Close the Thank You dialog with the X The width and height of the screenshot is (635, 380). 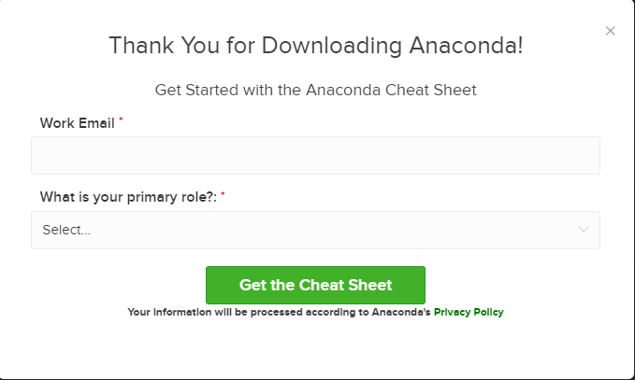pyautogui.click(x=611, y=31)
